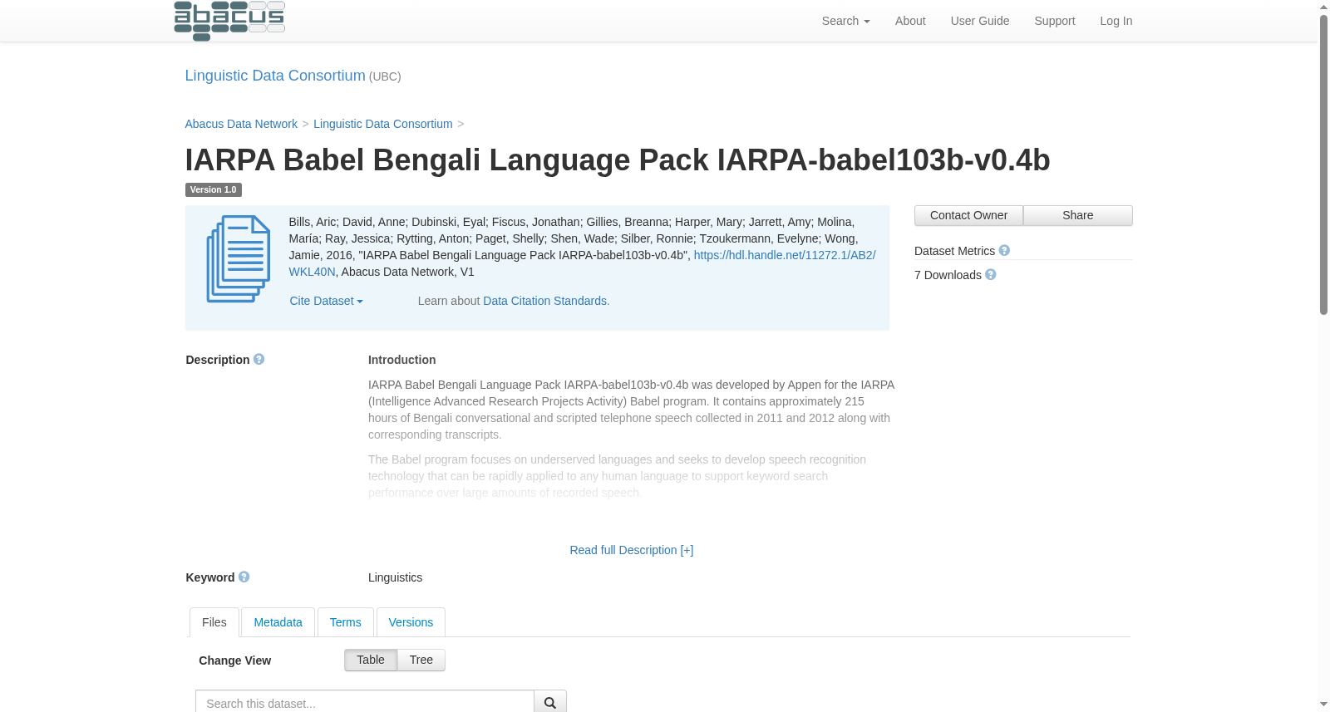
Task: Open Linguistic Data Consortium breadcrumb link
Action: (383, 124)
